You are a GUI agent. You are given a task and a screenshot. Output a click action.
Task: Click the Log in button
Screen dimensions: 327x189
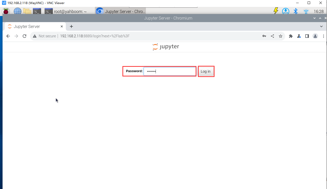point(206,71)
